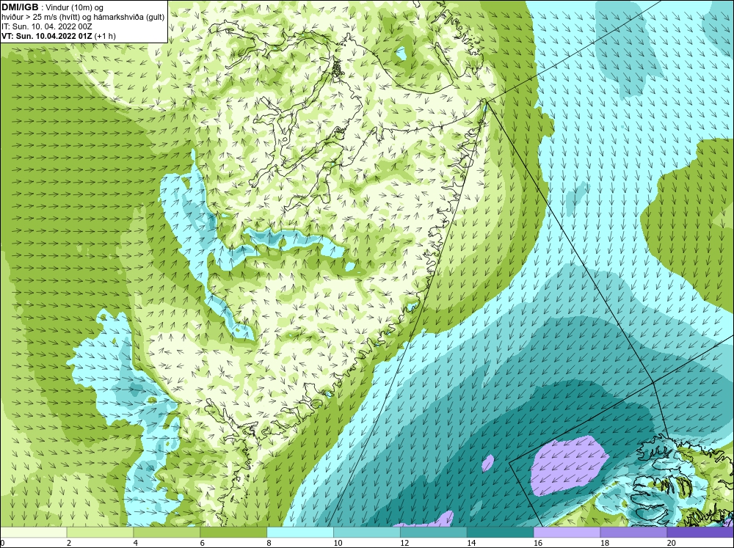The height and width of the screenshot is (548, 734).
Task: Click the legend tick label 4
Action: 136,543
